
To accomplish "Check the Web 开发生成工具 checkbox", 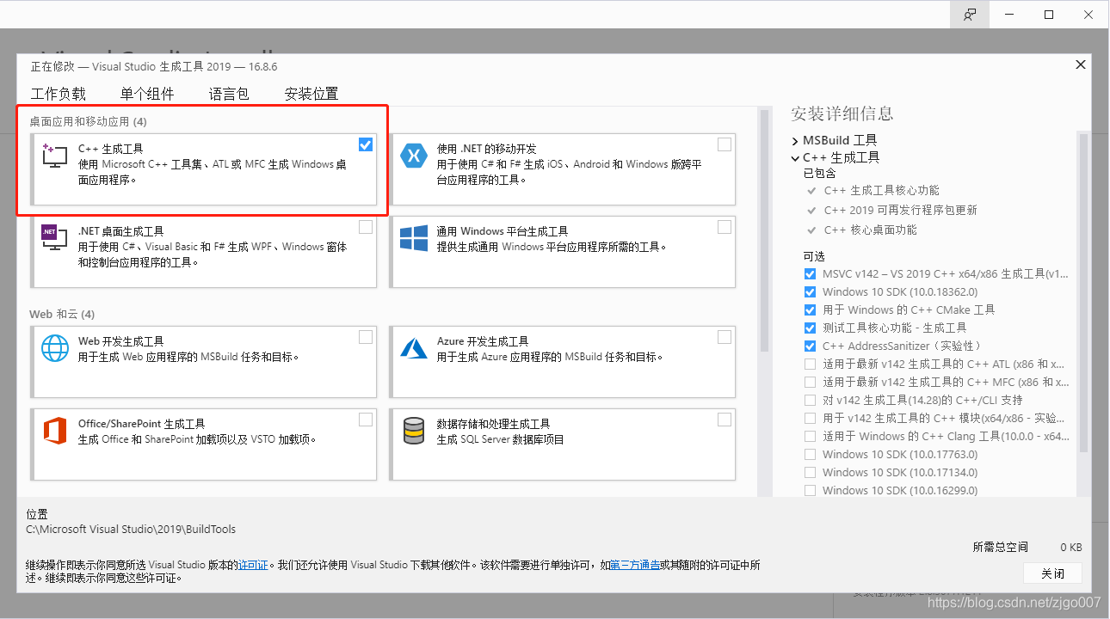I will (x=366, y=337).
